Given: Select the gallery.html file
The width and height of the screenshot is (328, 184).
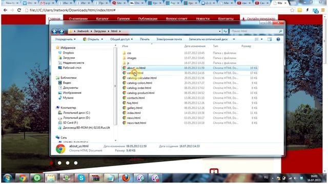Looking at the screenshot, I should tap(135, 108).
